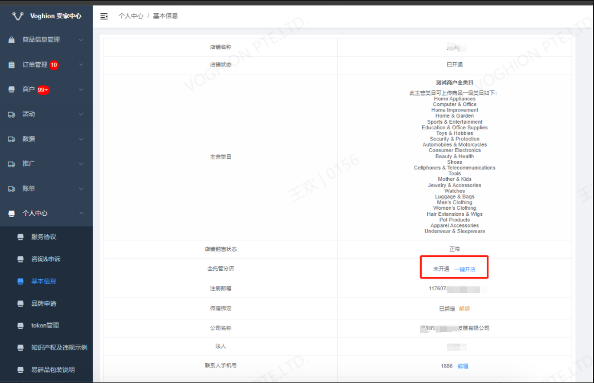This screenshot has width=594, height=383.
Task: Click 解绑 to unbind WeChat
Action: 465,309
